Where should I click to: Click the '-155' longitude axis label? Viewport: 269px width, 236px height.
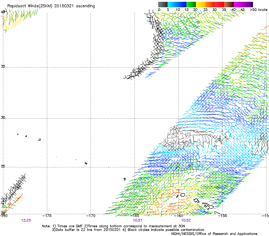(x=222, y=216)
